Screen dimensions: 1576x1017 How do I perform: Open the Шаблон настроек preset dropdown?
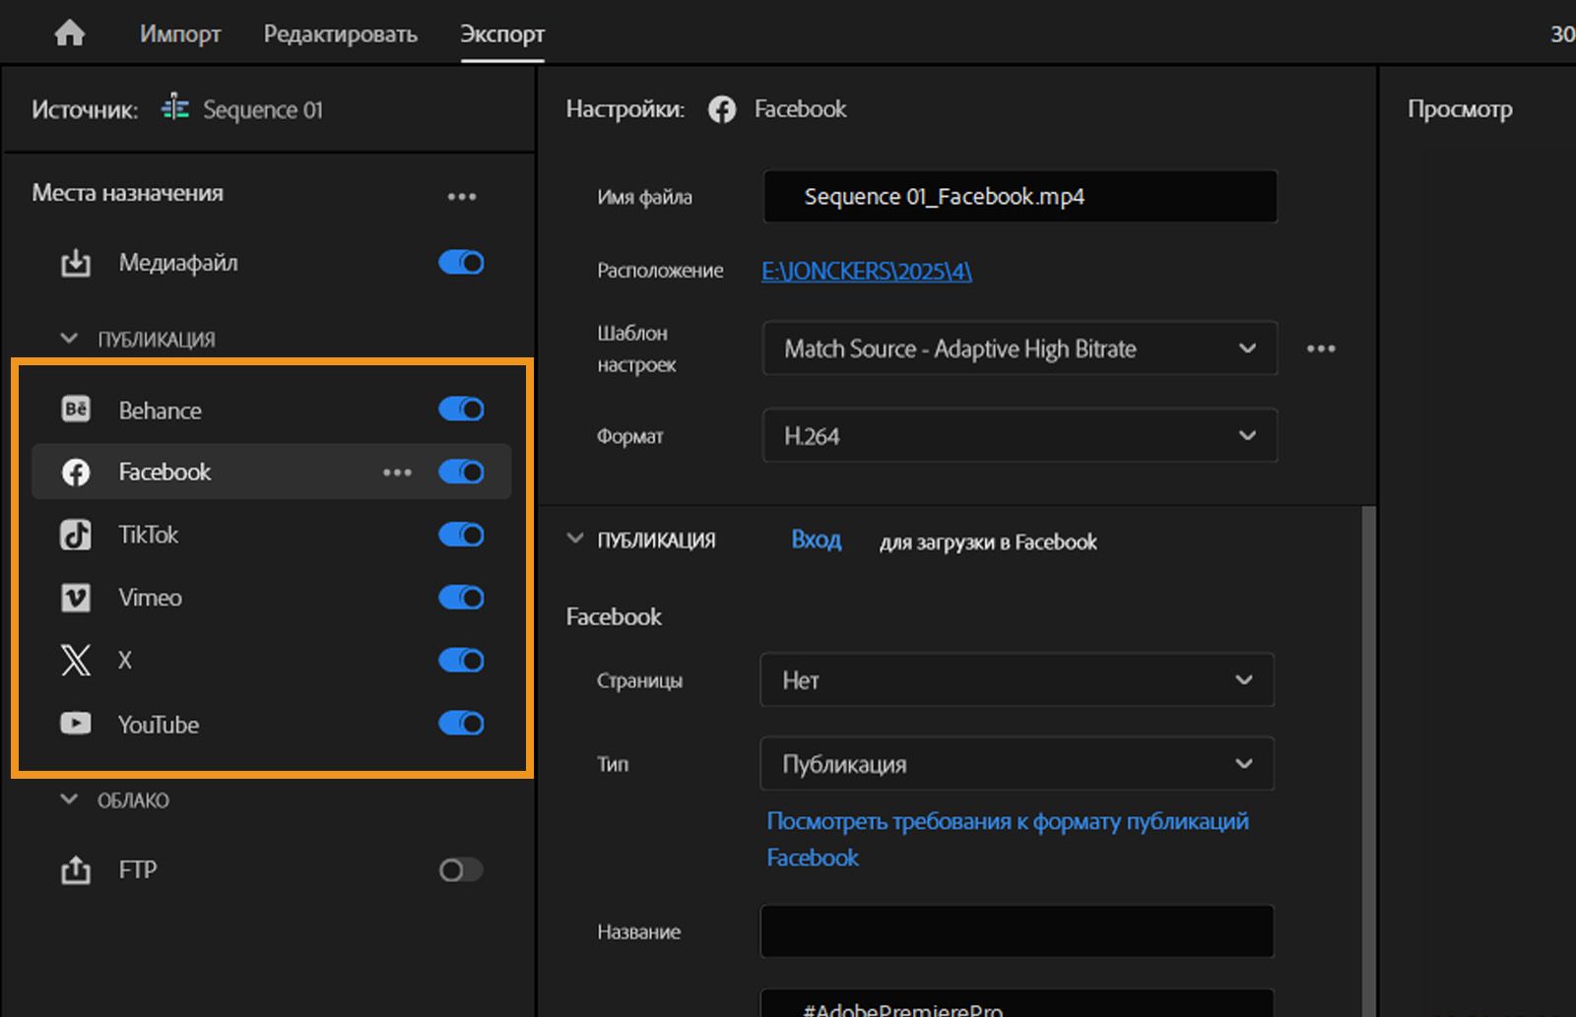[x=1019, y=349]
